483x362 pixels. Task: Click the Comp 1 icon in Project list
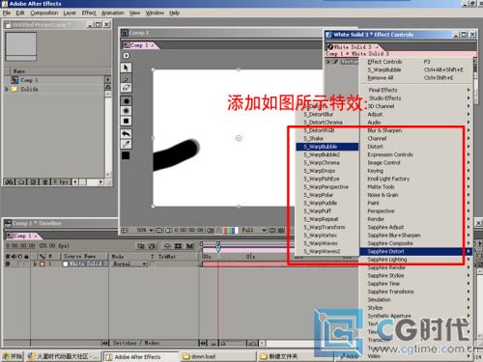[14, 80]
